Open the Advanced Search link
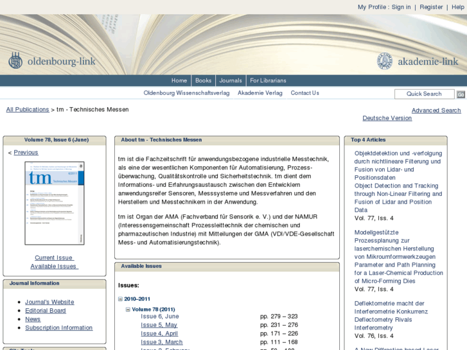The width and height of the screenshot is (467, 350). pos(436,110)
